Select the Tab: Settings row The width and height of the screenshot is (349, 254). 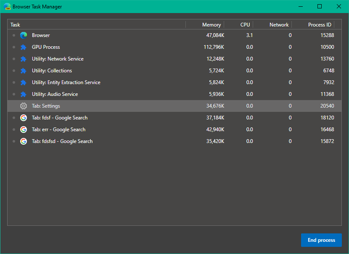(174, 106)
